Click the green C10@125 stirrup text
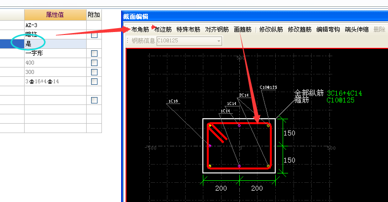The width and height of the screenshot is (388, 202). 341,100
